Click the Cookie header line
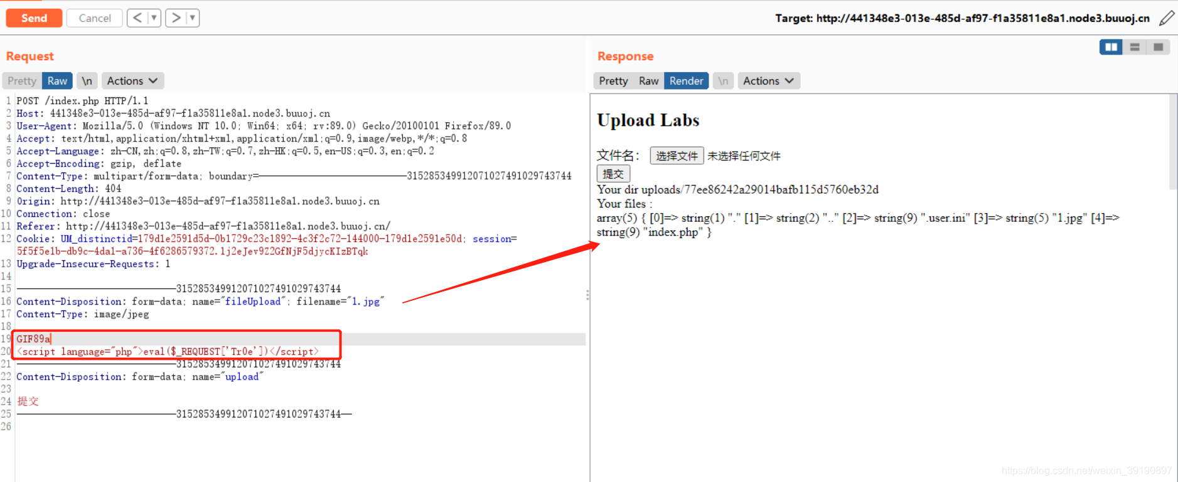 [x=267, y=245]
